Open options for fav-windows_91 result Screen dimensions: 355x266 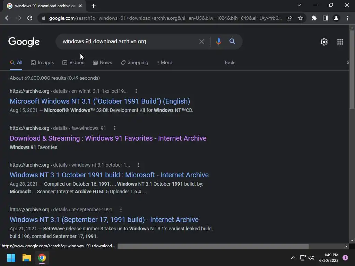(115, 128)
